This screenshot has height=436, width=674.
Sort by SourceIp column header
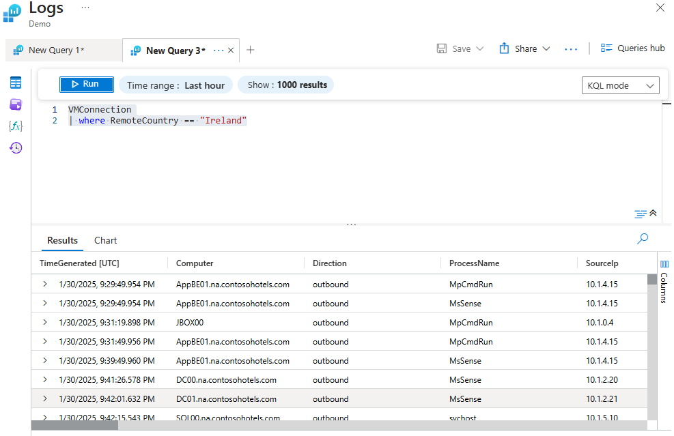pos(602,263)
